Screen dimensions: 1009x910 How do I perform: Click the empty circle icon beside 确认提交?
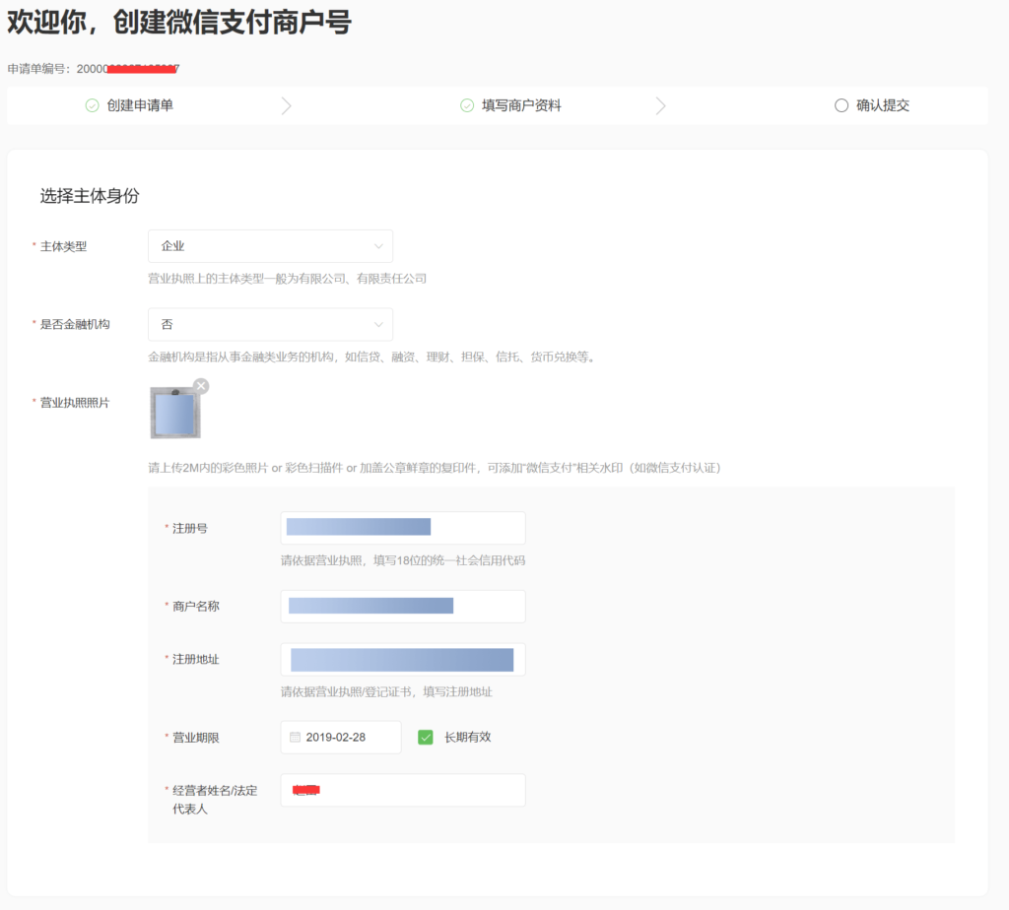click(841, 105)
